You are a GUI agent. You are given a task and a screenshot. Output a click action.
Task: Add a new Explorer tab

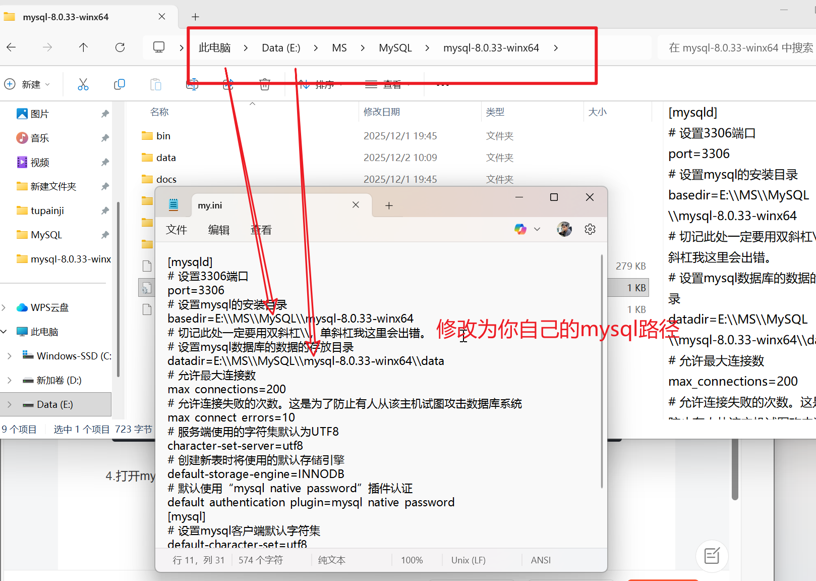click(195, 17)
